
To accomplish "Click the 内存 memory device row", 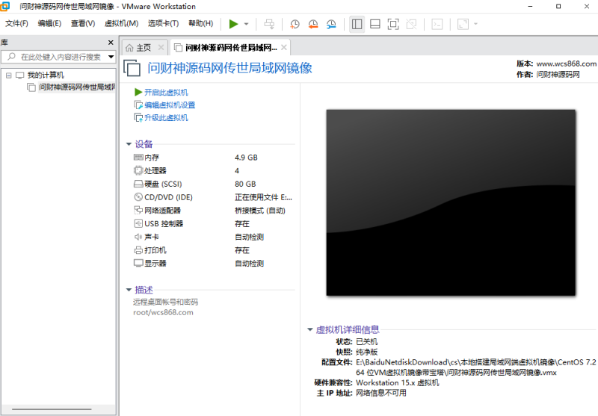I will coord(213,158).
